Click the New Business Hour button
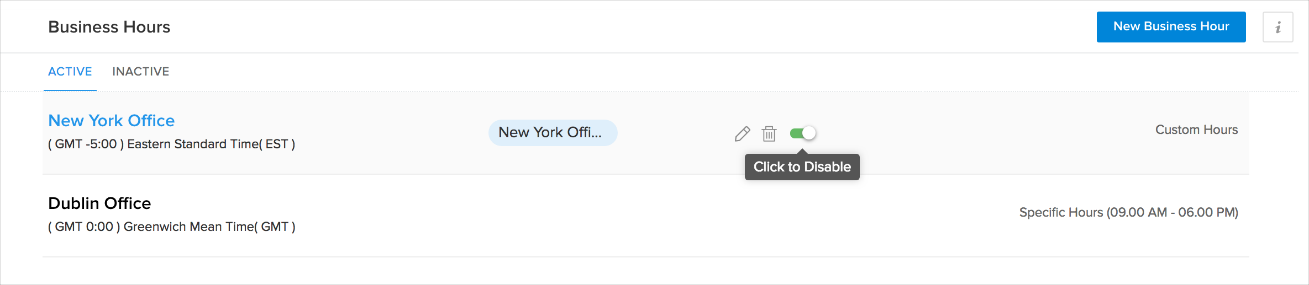 click(x=1171, y=26)
